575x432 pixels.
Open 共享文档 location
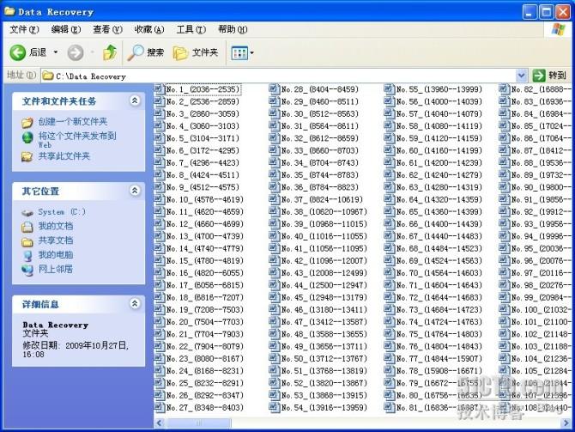pos(56,240)
